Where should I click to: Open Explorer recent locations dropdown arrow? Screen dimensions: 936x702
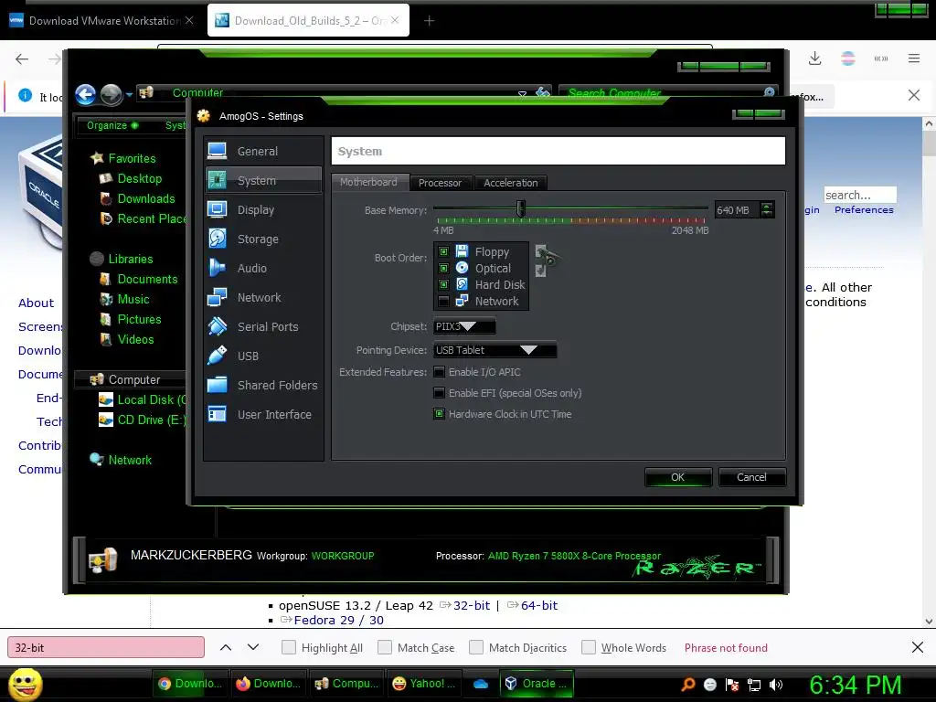pyautogui.click(x=129, y=95)
